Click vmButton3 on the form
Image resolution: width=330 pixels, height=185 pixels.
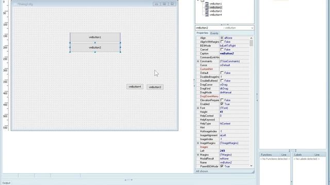coord(155,87)
